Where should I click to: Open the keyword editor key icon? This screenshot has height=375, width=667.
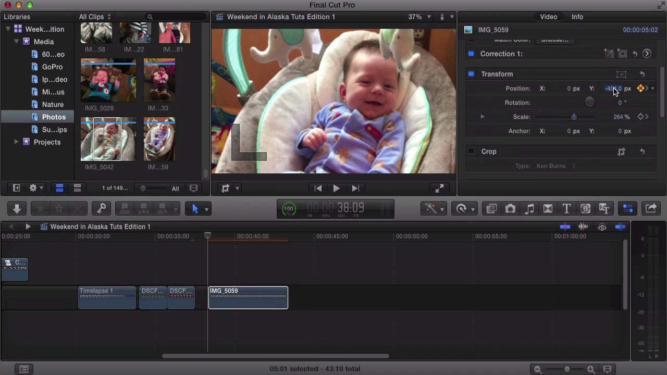coord(101,209)
